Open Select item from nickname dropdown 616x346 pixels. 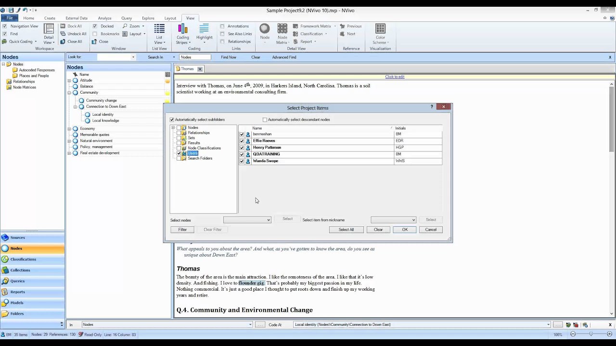[393, 220]
